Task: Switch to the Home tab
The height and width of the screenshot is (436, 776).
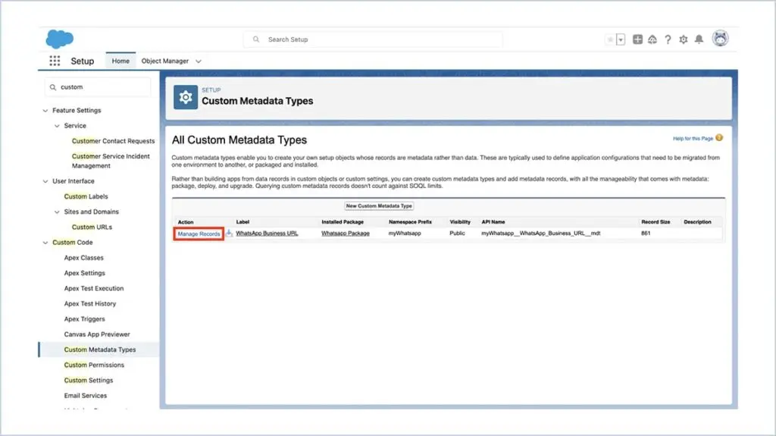Action: [120, 61]
